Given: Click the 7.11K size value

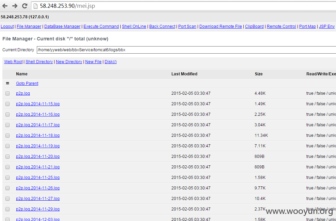Looking at the screenshot, I should pos(260,146).
